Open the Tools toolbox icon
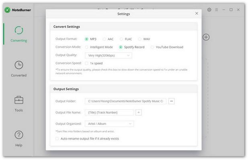Image resolution: width=248 pixels, height=160 pixels. tap(19, 100)
